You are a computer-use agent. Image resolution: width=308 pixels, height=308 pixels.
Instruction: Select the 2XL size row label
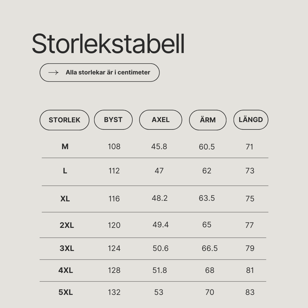point(67,225)
